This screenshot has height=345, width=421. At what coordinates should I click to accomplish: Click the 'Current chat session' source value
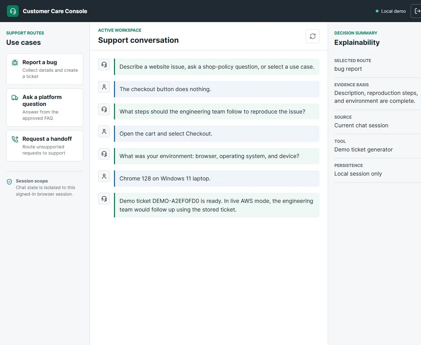click(361, 125)
